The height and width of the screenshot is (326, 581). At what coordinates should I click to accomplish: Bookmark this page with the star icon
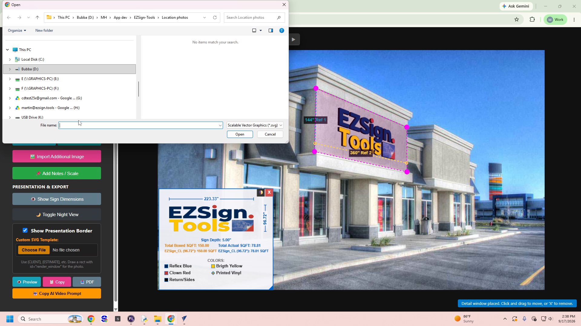pos(517,20)
